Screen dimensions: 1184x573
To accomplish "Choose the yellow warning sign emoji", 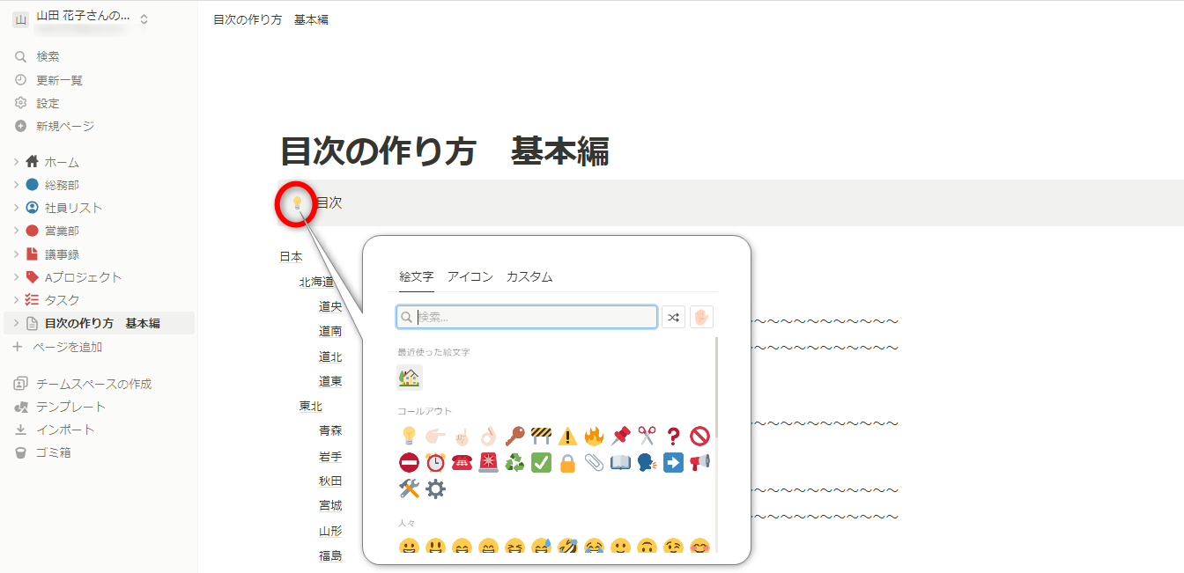I will point(567,436).
